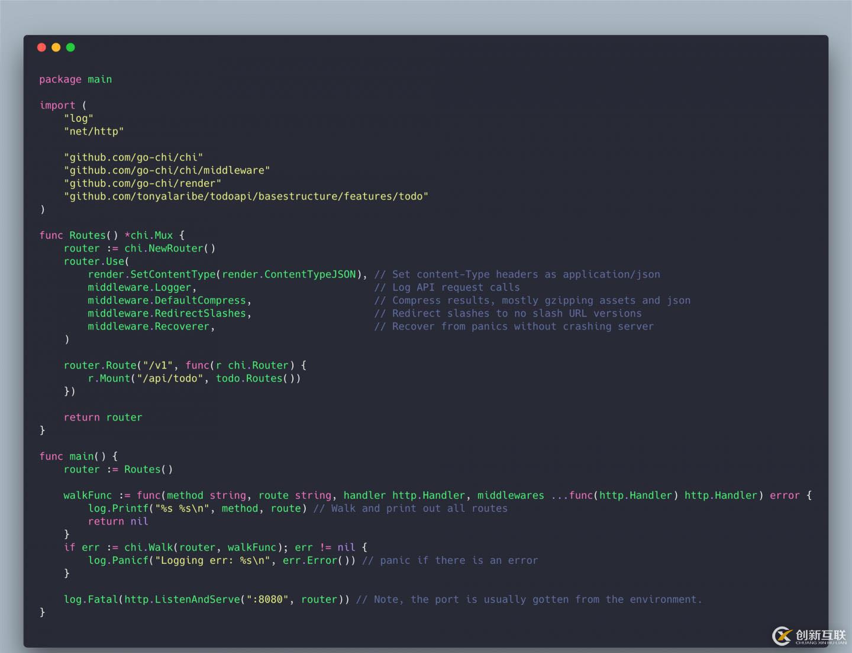Click the log.Fatal(http.ListenAndServe(":8080", router)) call
This screenshot has width=852, height=653.
point(206,600)
